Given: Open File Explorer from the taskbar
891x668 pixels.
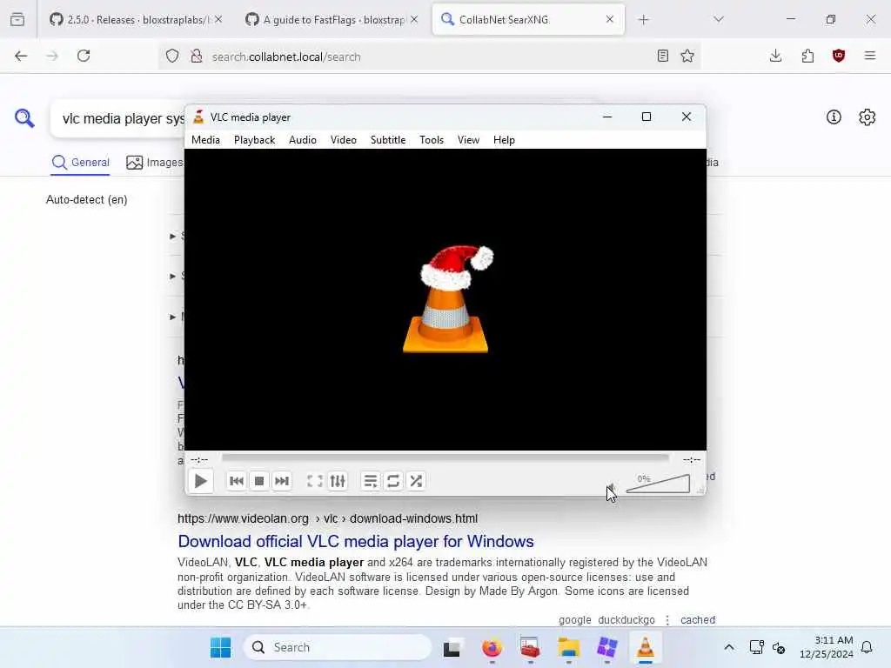Looking at the screenshot, I should (x=568, y=647).
